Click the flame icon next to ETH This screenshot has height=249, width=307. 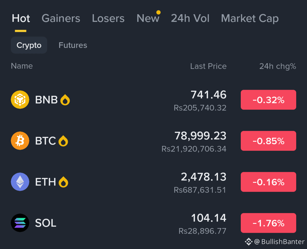tap(63, 182)
